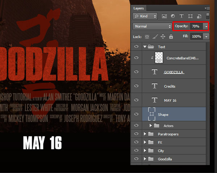This screenshot has width=217, height=173.
Task: Toggle visibility of City group
Action: tap(136, 150)
